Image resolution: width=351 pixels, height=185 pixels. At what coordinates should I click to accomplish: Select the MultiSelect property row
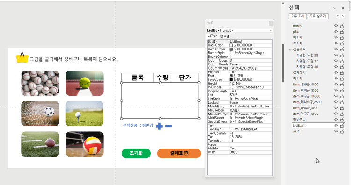[x=240, y=118]
